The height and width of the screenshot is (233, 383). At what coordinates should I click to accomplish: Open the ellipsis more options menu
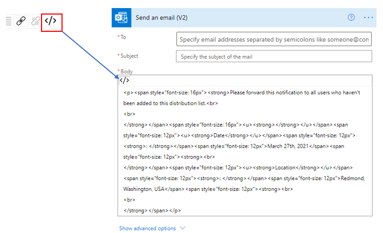pos(368,17)
